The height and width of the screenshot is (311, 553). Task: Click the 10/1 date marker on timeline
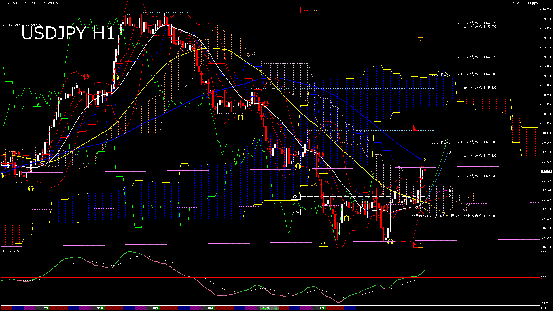(155, 308)
